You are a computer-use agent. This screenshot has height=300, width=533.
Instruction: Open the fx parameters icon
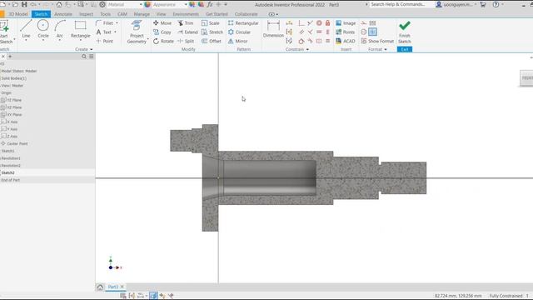point(210,4)
